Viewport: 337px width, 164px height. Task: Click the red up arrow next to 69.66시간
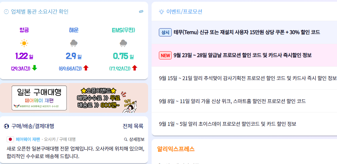pos(86,68)
